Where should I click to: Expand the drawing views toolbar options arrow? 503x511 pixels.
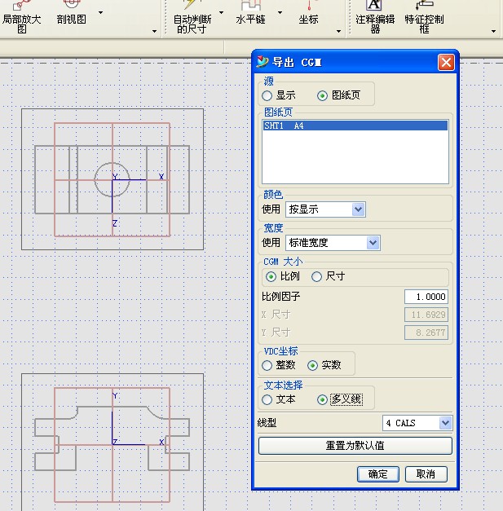coord(154,31)
